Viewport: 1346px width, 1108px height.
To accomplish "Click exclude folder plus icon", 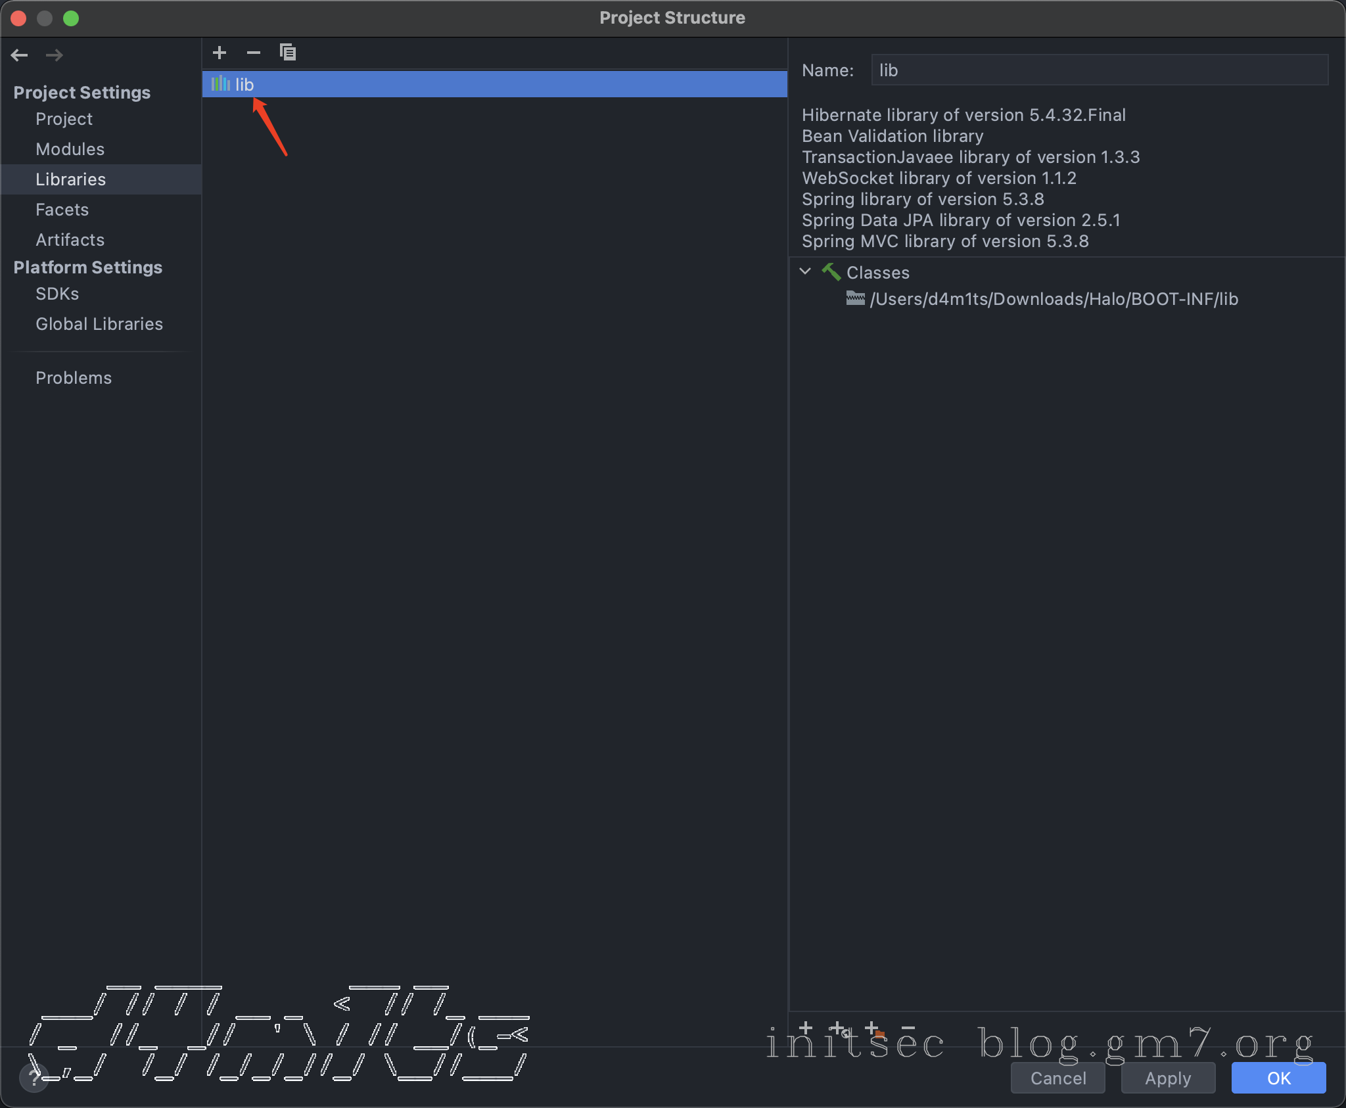I will (874, 1028).
